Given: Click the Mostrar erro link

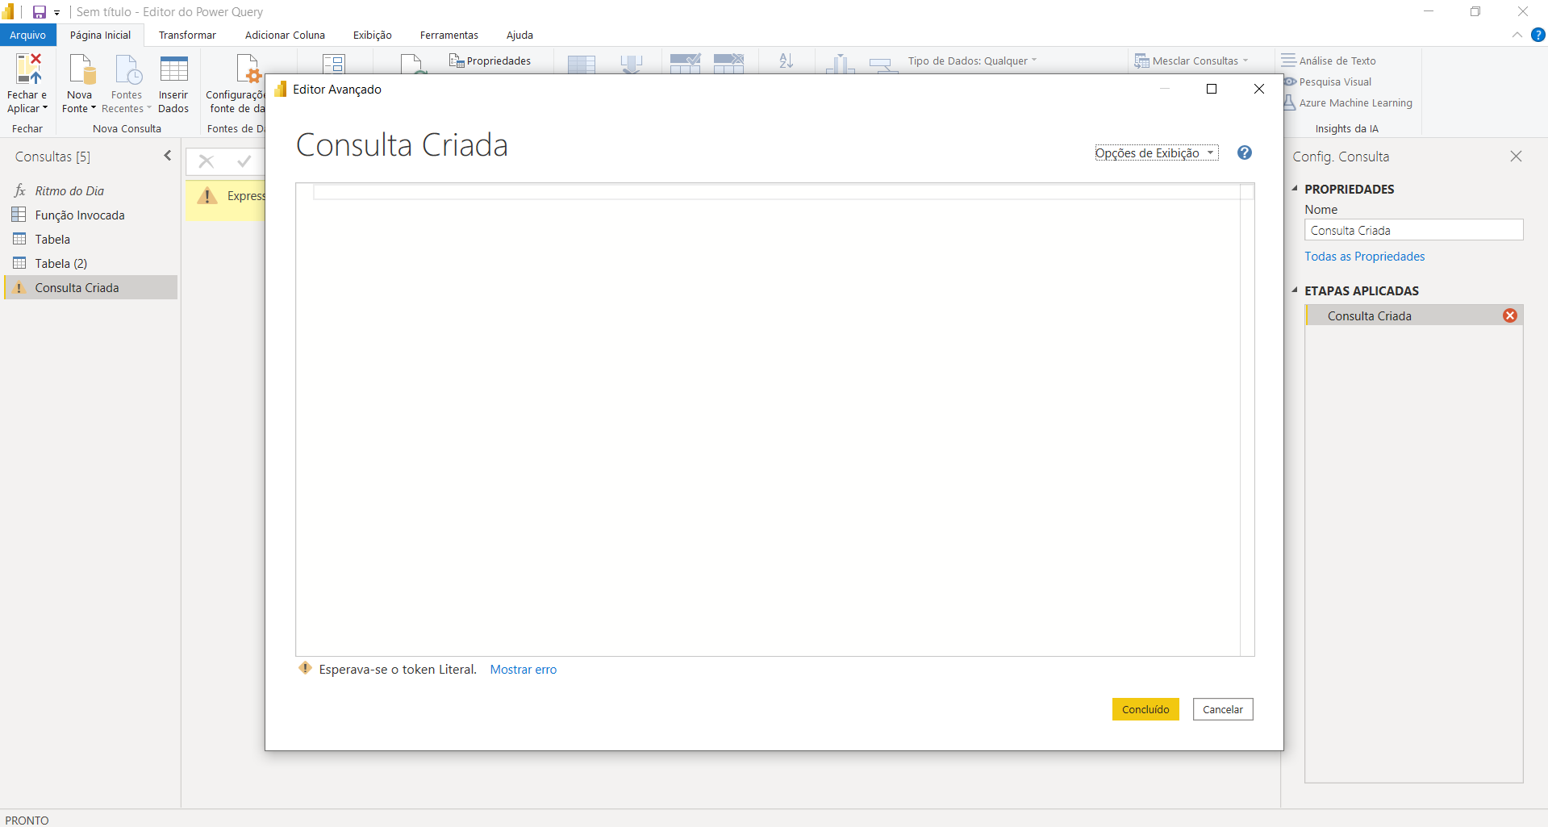Looking at the screenshot, I should 523,669.
